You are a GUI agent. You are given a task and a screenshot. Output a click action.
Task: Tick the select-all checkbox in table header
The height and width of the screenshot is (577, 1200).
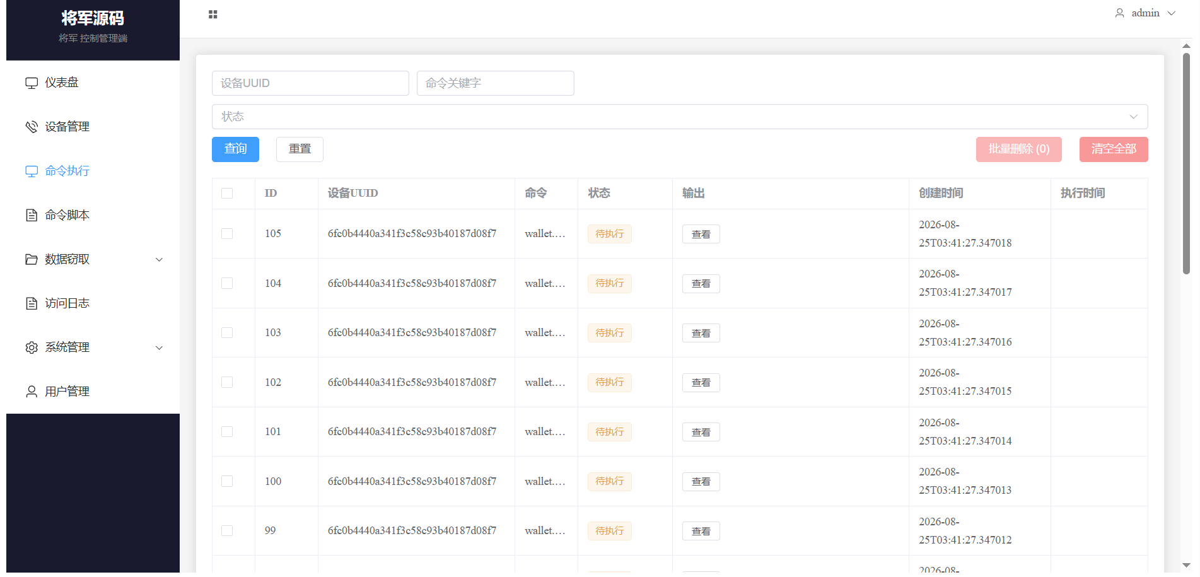tap(227, 194)
